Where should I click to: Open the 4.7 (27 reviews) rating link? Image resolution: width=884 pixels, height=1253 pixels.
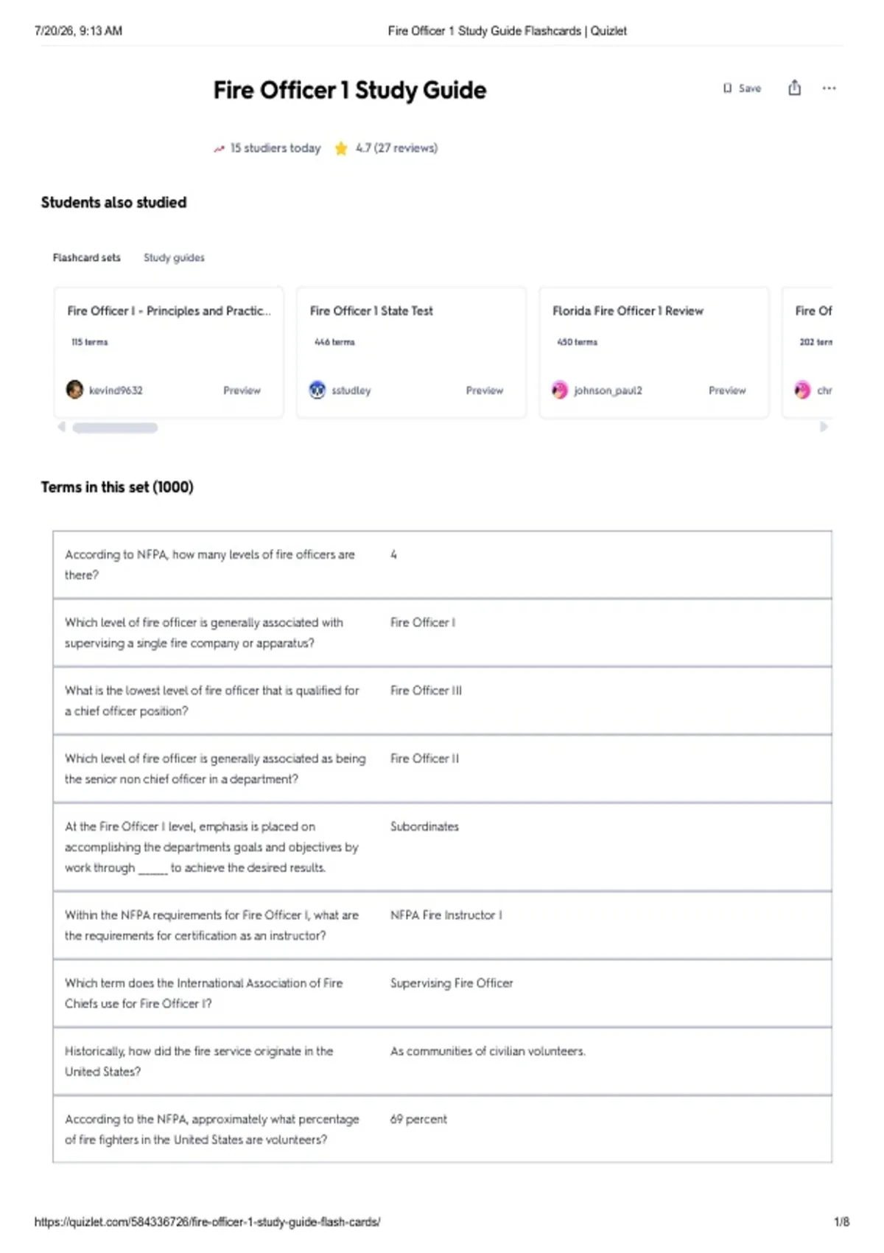(396, 148)
